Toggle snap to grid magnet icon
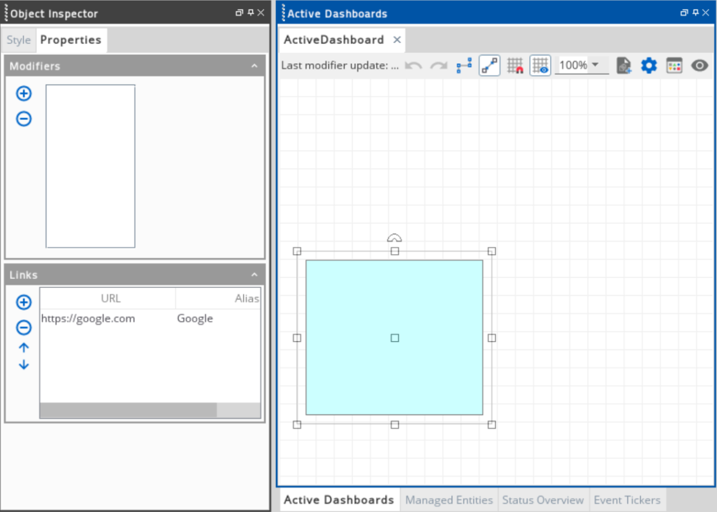Image resolution: width=717 pixels, height=512 pixels. click(515, 66)
